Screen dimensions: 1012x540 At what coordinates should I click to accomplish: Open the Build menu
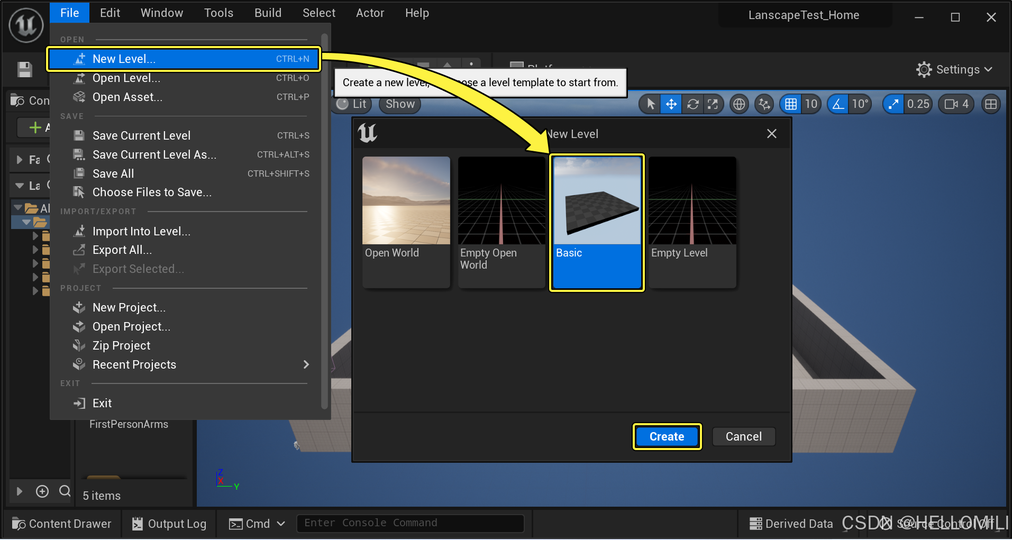268,13
